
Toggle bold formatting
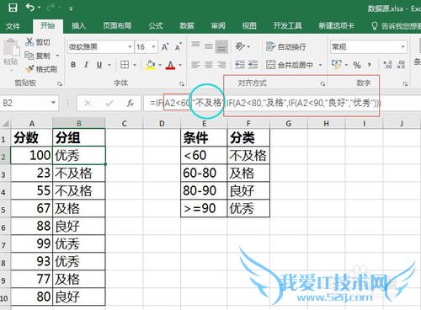click(x=73, y=65)
